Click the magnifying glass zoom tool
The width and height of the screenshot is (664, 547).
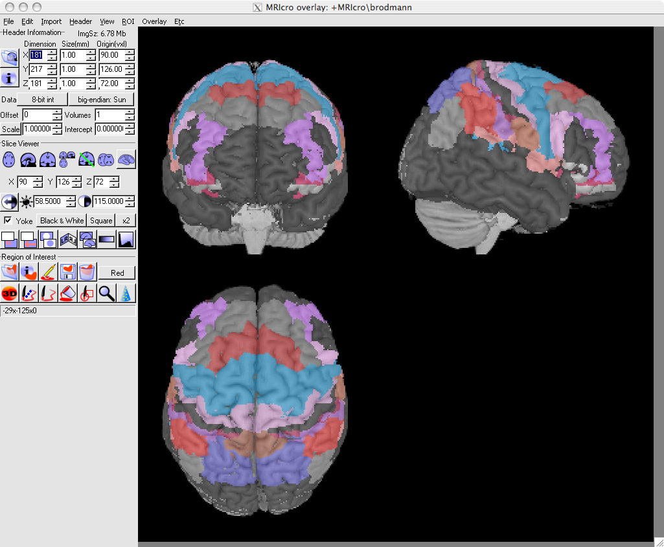pos(106,293)
